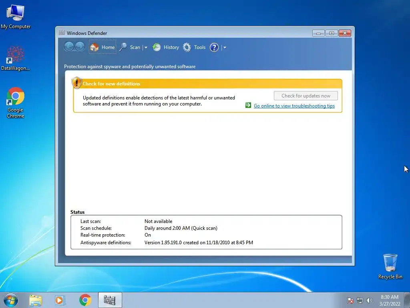Expand the Help options dropdown arrow
The height and width of the screenshot is (308, 410).
point(225,47)
